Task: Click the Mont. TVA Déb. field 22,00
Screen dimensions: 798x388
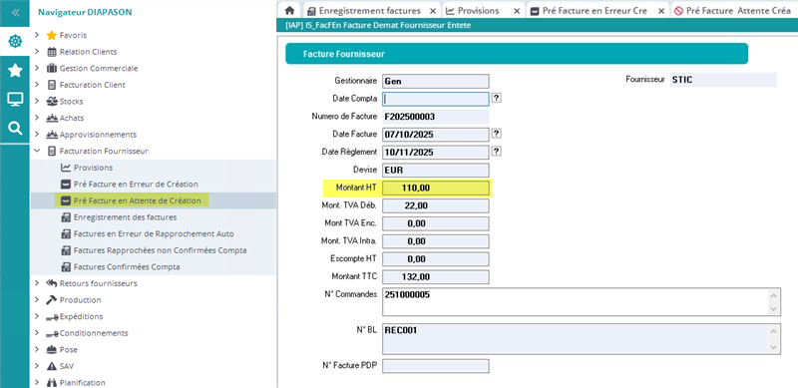Action: pos(436,205)
